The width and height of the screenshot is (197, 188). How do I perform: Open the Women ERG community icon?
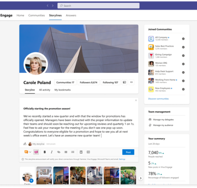tap(151, 64)
